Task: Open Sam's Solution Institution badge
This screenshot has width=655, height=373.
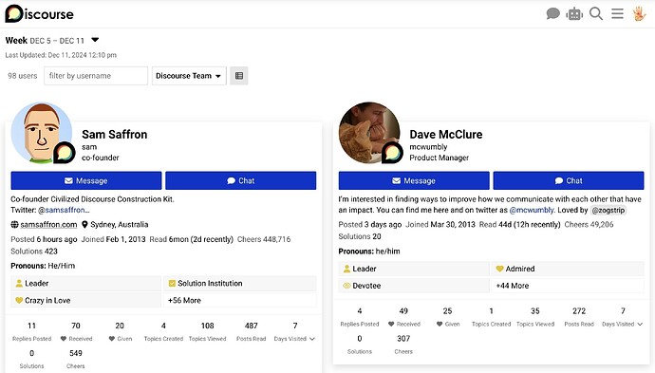Action: [240, 283]
